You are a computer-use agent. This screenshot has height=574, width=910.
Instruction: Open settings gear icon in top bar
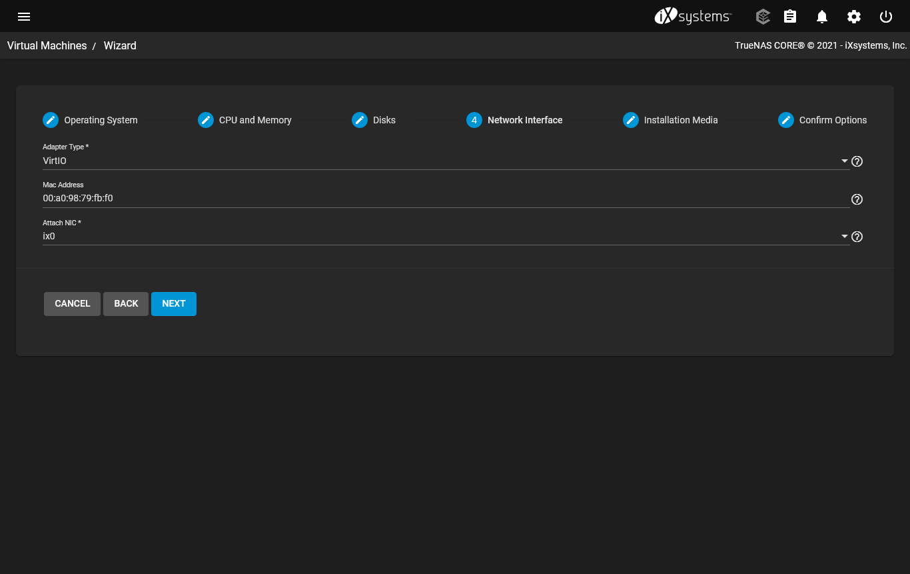(854, 17)
